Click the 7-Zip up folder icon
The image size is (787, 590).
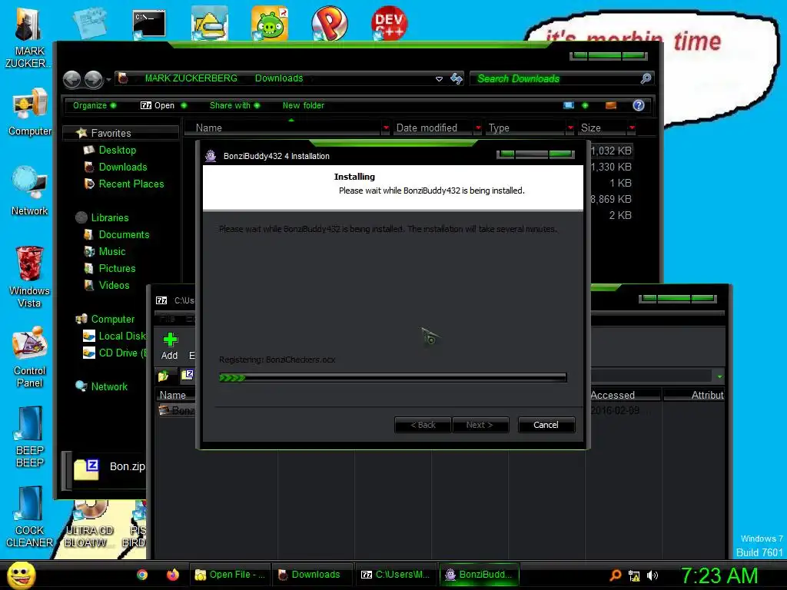pos(164,376)
